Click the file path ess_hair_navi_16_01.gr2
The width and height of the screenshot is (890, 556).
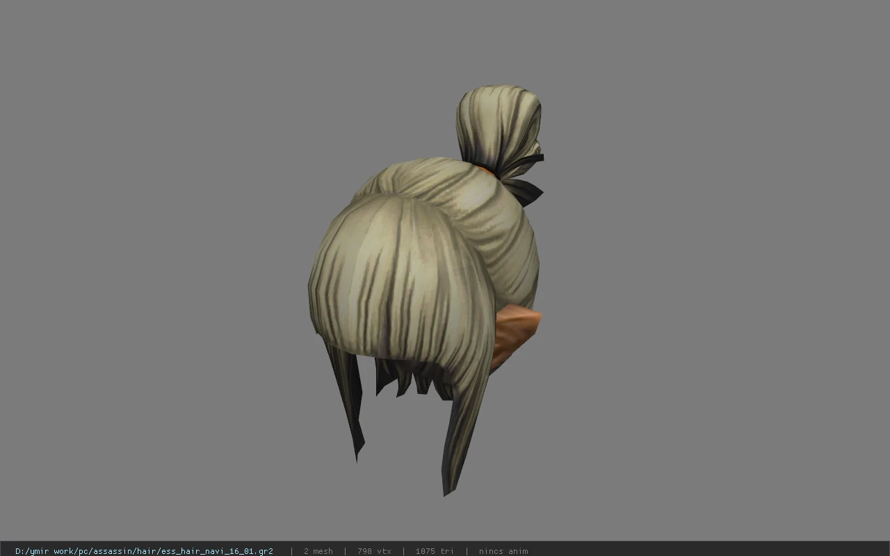click(144, 551)
